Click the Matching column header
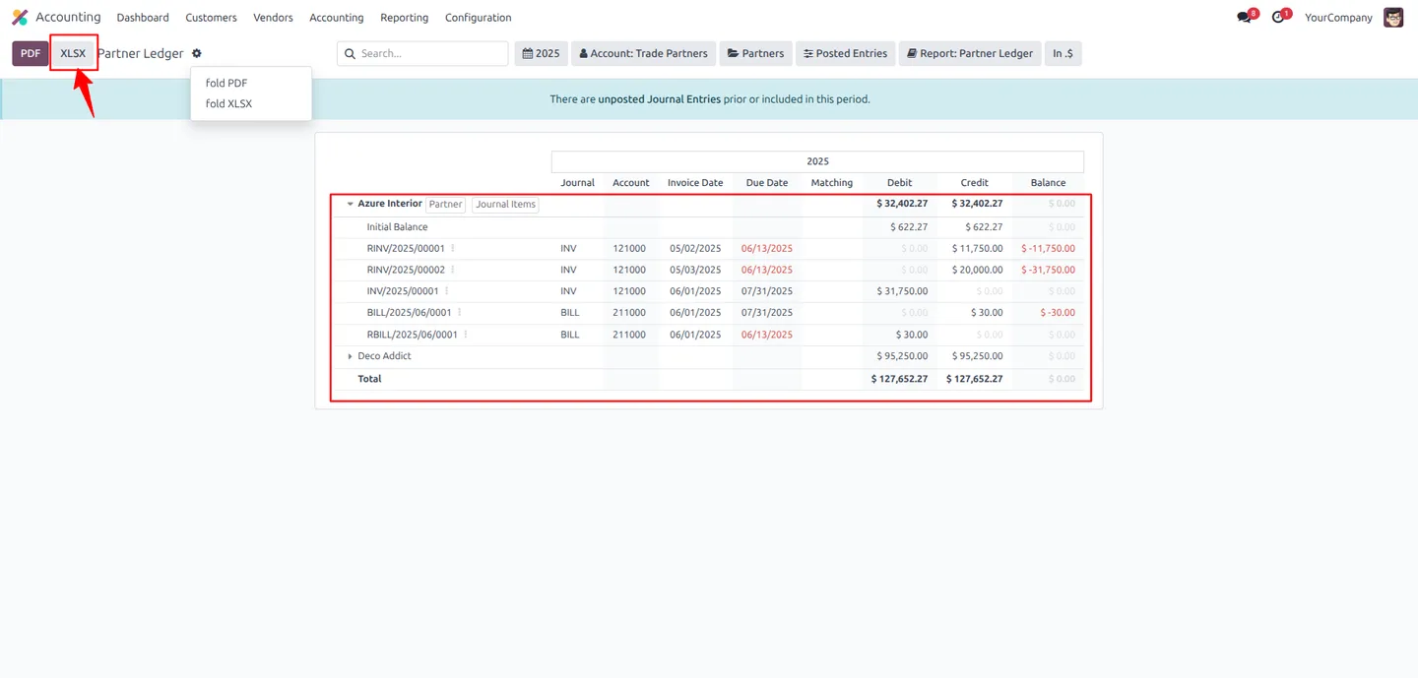The width and height of the screenshot is (1418, 678). coord(832,183)
